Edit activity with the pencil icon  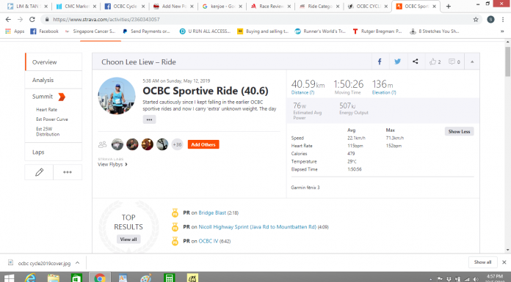[39, 172]
